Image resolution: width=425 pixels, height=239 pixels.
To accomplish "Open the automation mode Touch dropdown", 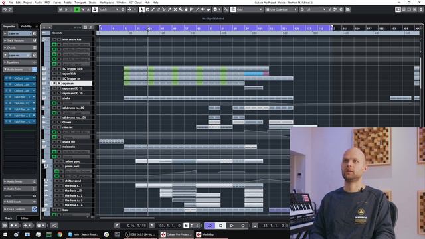I will (x=108, y=9).
